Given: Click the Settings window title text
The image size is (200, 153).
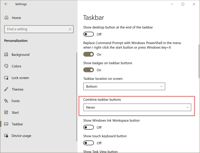Looking at the screenshot, I should (x=21, y=4).
